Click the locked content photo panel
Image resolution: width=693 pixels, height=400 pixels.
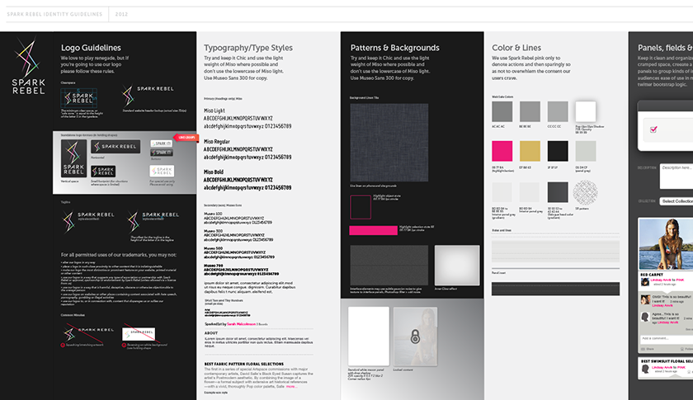point(415,336)
